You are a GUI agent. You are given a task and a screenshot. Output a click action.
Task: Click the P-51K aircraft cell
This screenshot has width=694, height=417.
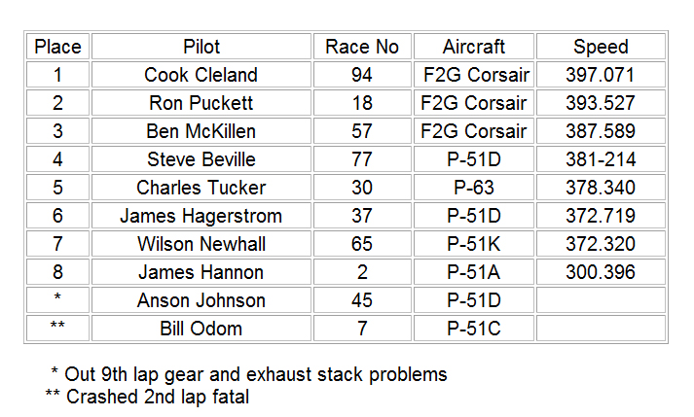pyautogui.click(x=474, y=244)
